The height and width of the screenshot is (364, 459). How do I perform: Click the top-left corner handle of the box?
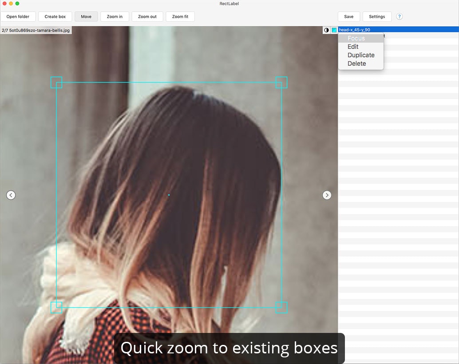pyautogui.click(x=56, y=83)
